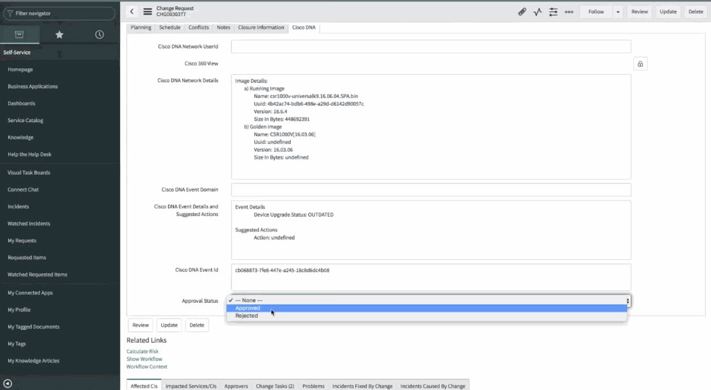The image size is (711, 390).
Task: Open Follow dropdown arrow
Action: [618, 11]
